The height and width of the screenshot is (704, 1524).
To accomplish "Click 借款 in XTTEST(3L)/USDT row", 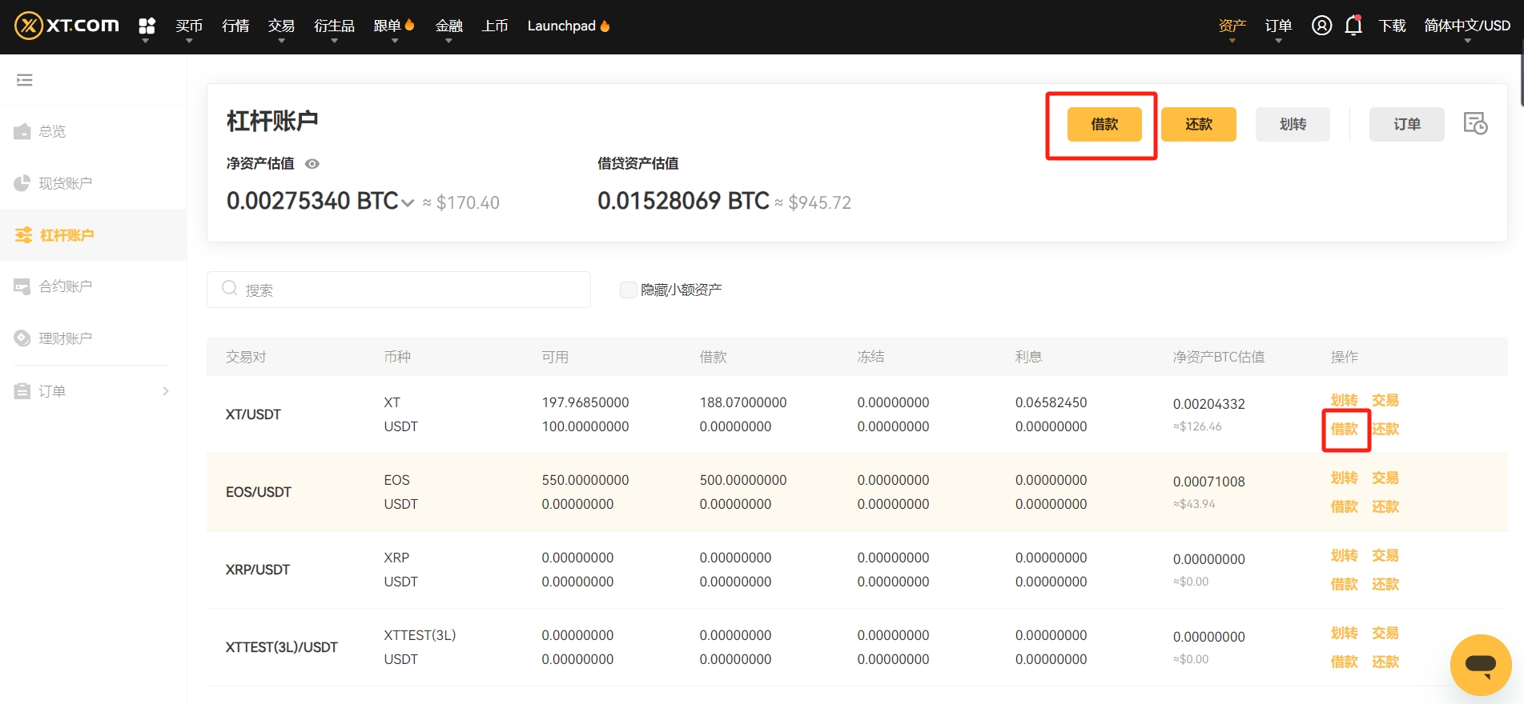I will [1344, 662].
